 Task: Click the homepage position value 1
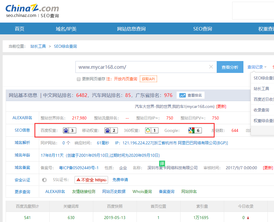(x=158, y=218)
